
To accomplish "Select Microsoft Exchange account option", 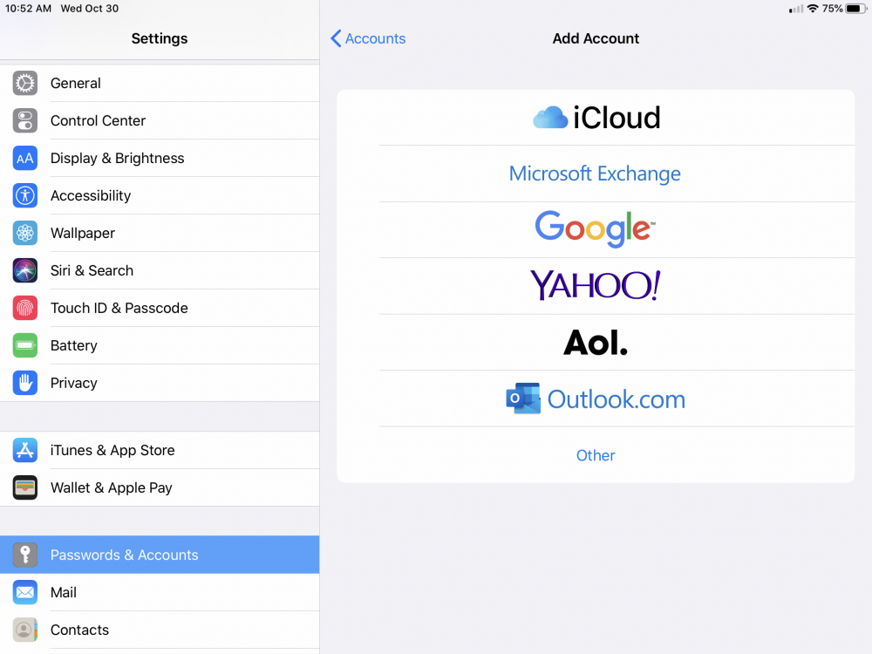I will pos(596,174).
